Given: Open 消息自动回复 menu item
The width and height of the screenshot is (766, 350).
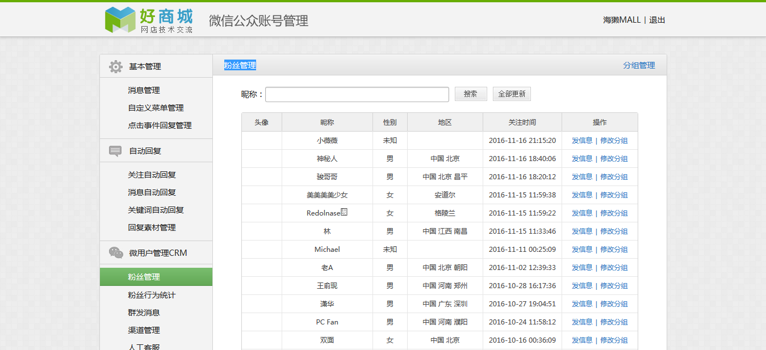Looking at the screenshot, I should click(x=152, y=192).
